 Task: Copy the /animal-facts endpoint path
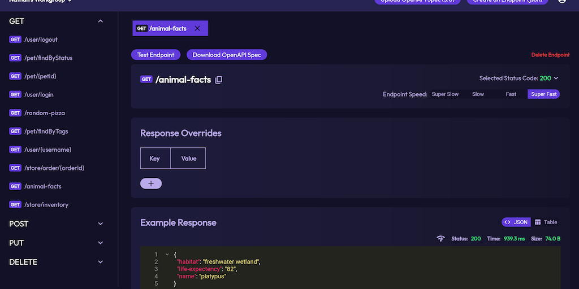coord(219,80)
